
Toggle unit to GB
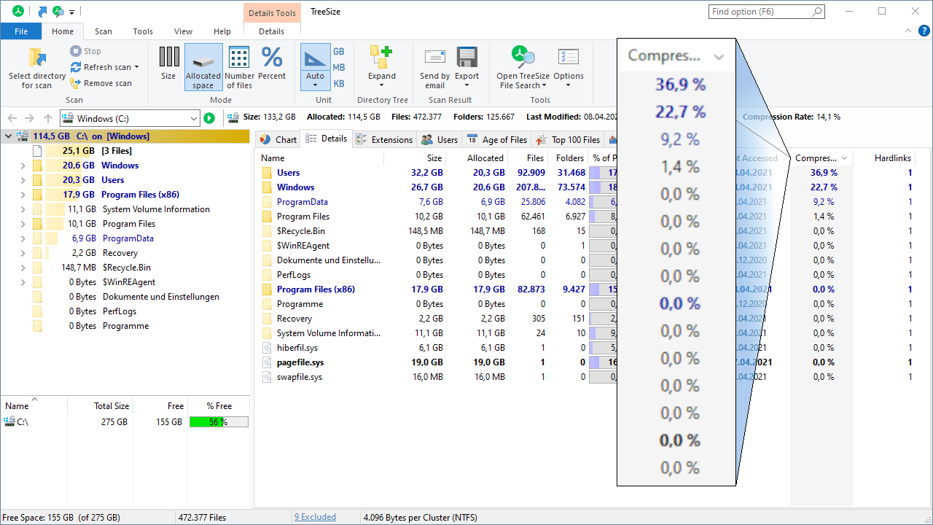[339, 52]
